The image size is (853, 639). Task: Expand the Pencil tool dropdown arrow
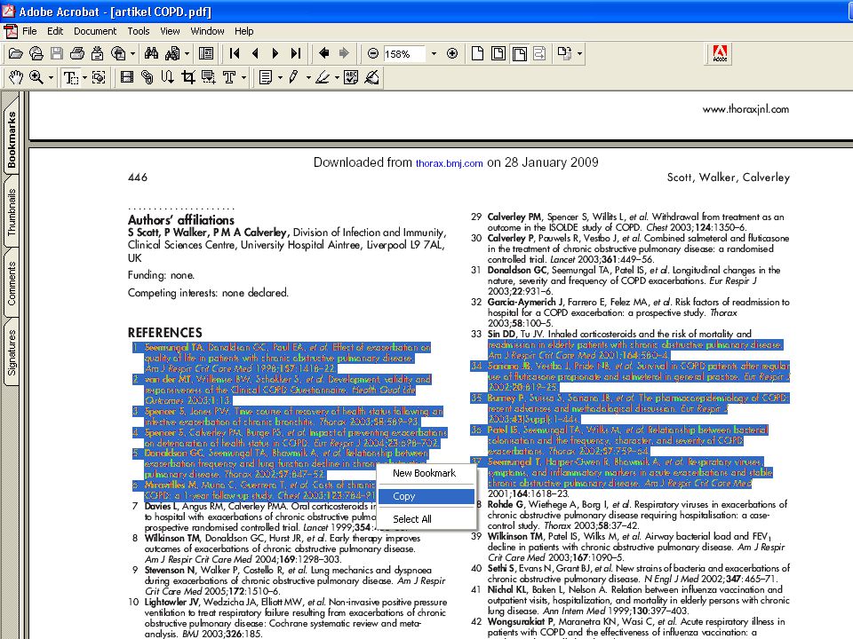click(308, 78)
